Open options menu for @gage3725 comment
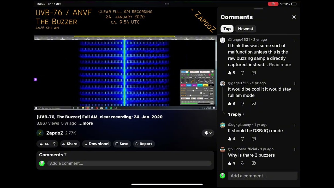The height and width of the screenshot is (188, 334). (x=295, y=84)
